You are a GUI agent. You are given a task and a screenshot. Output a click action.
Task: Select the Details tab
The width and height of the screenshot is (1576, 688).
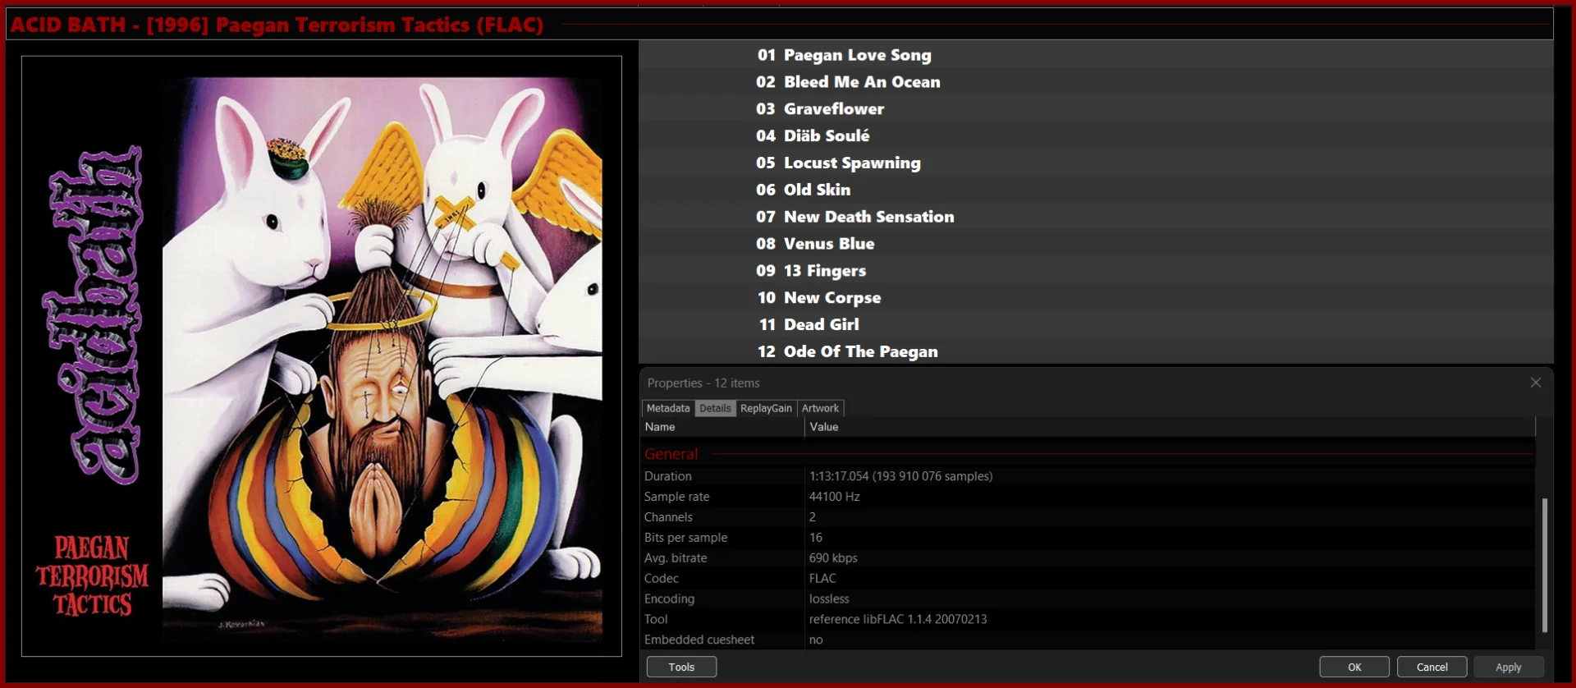[x=715, y=408]
